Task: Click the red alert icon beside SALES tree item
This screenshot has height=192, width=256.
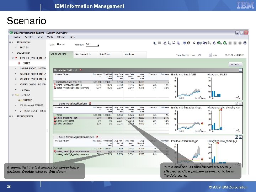Action: click(x=19, y=63)
